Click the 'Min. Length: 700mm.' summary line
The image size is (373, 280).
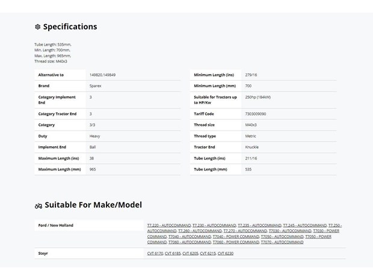[x=52, y=50]
